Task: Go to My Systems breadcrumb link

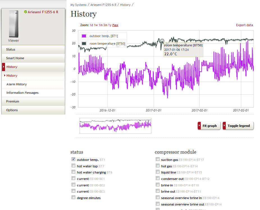Action: pyautogui.click(x=78, y=5)
